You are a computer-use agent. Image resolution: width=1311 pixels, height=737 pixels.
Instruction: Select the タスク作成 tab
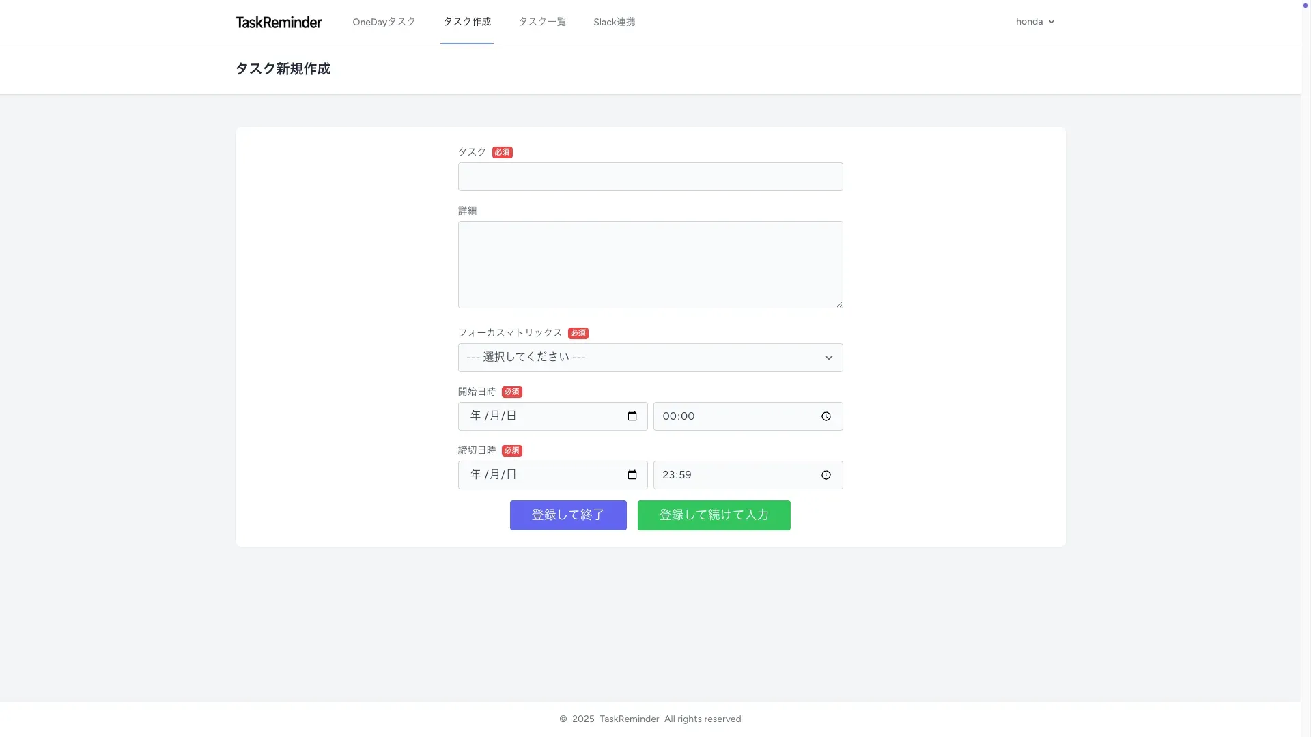(467, 22)
